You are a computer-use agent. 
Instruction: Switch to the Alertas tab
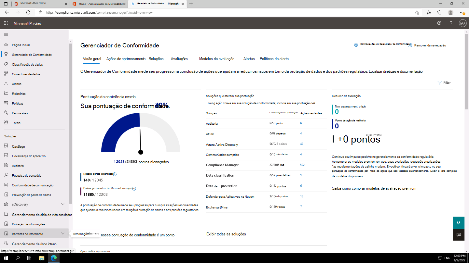click(x=249, y=59)
